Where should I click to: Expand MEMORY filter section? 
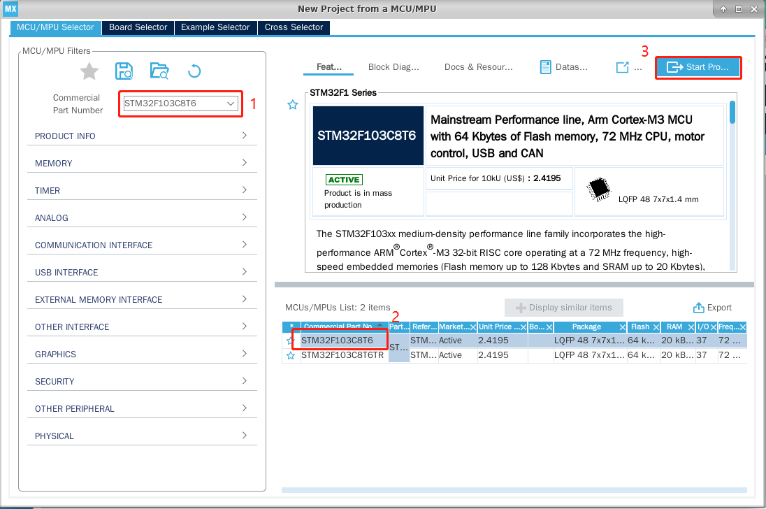[x=142, y=163]
